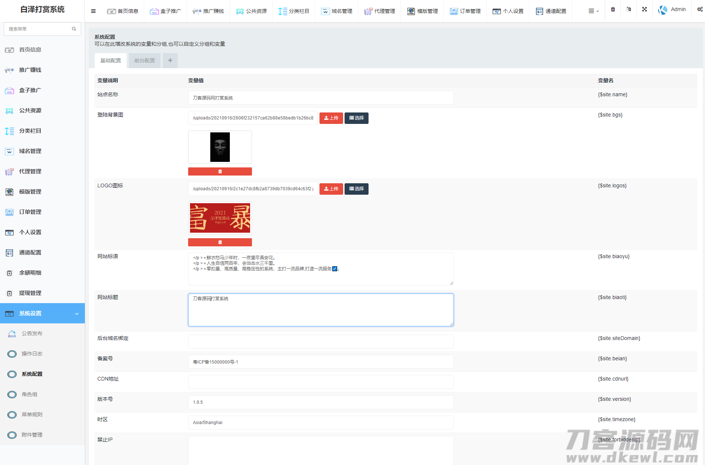Image resolution: width=705 pixels, height=465 pixels.
Task: Click the trash icon in the top bar
Action: 613,10
